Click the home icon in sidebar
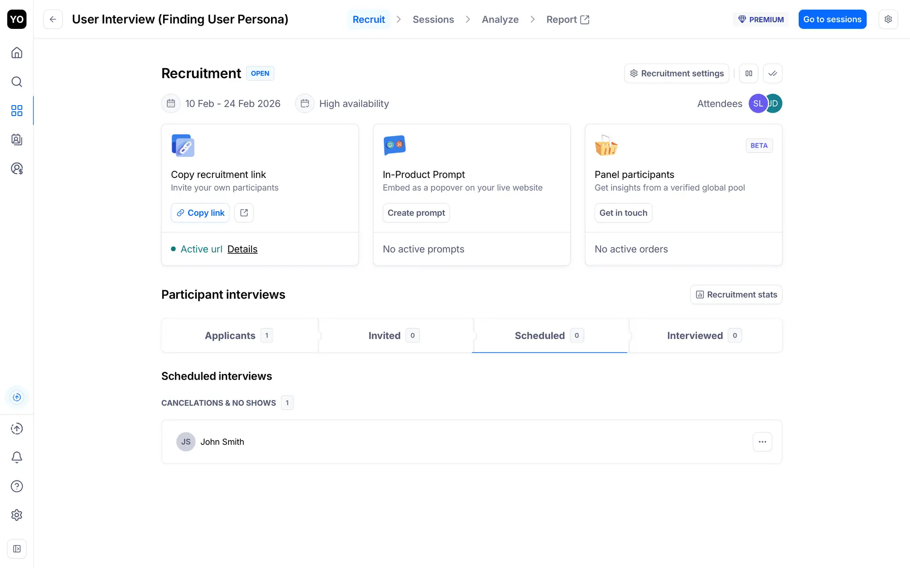Viewport: 910px width, 568px height. [17, 53]
